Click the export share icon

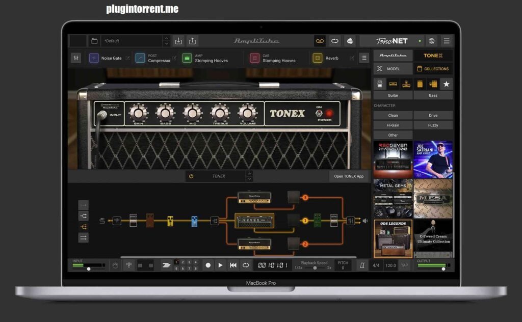tap(192, 41)
